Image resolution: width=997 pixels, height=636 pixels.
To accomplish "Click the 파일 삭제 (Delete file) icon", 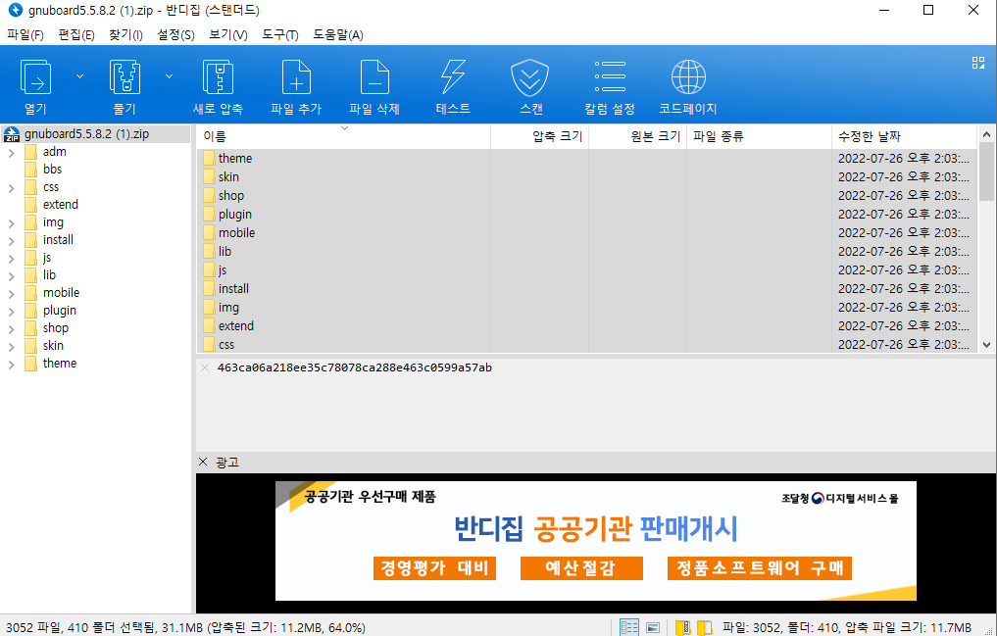I will click(x=374, y=77).
